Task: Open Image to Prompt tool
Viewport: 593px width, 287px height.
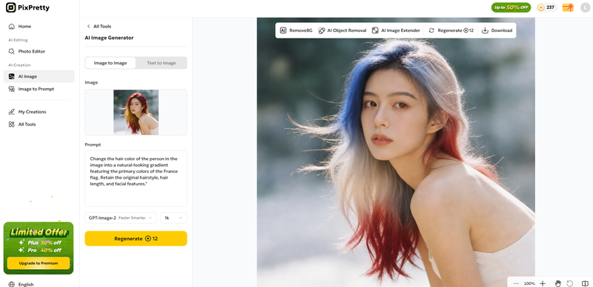Action: tap(39, 89)
